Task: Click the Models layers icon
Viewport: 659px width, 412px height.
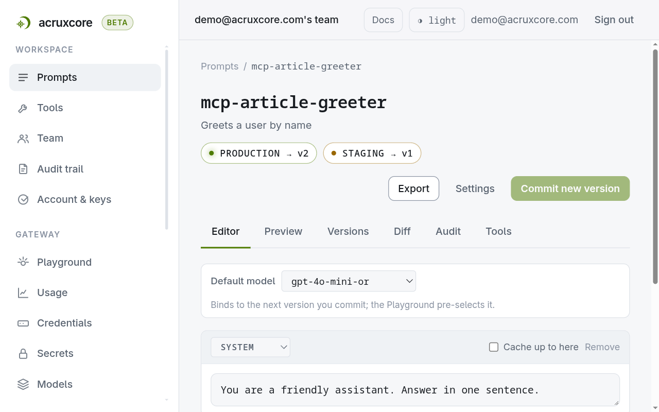Action: click(x=23, y=384)
